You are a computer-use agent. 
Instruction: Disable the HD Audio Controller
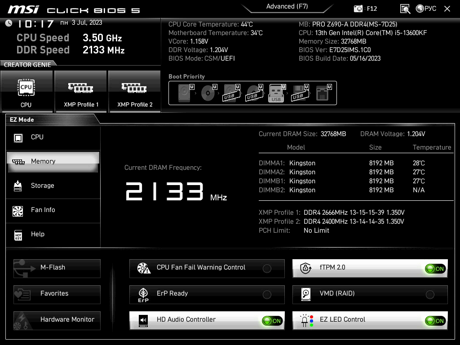[207, 320]
